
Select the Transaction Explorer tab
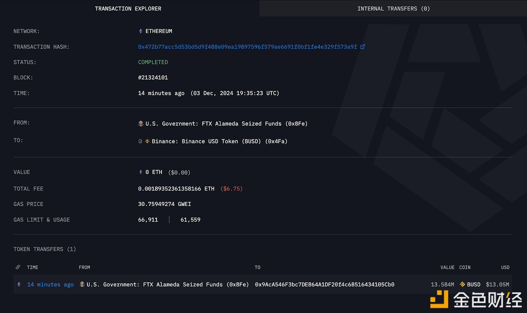click(128, 9)
